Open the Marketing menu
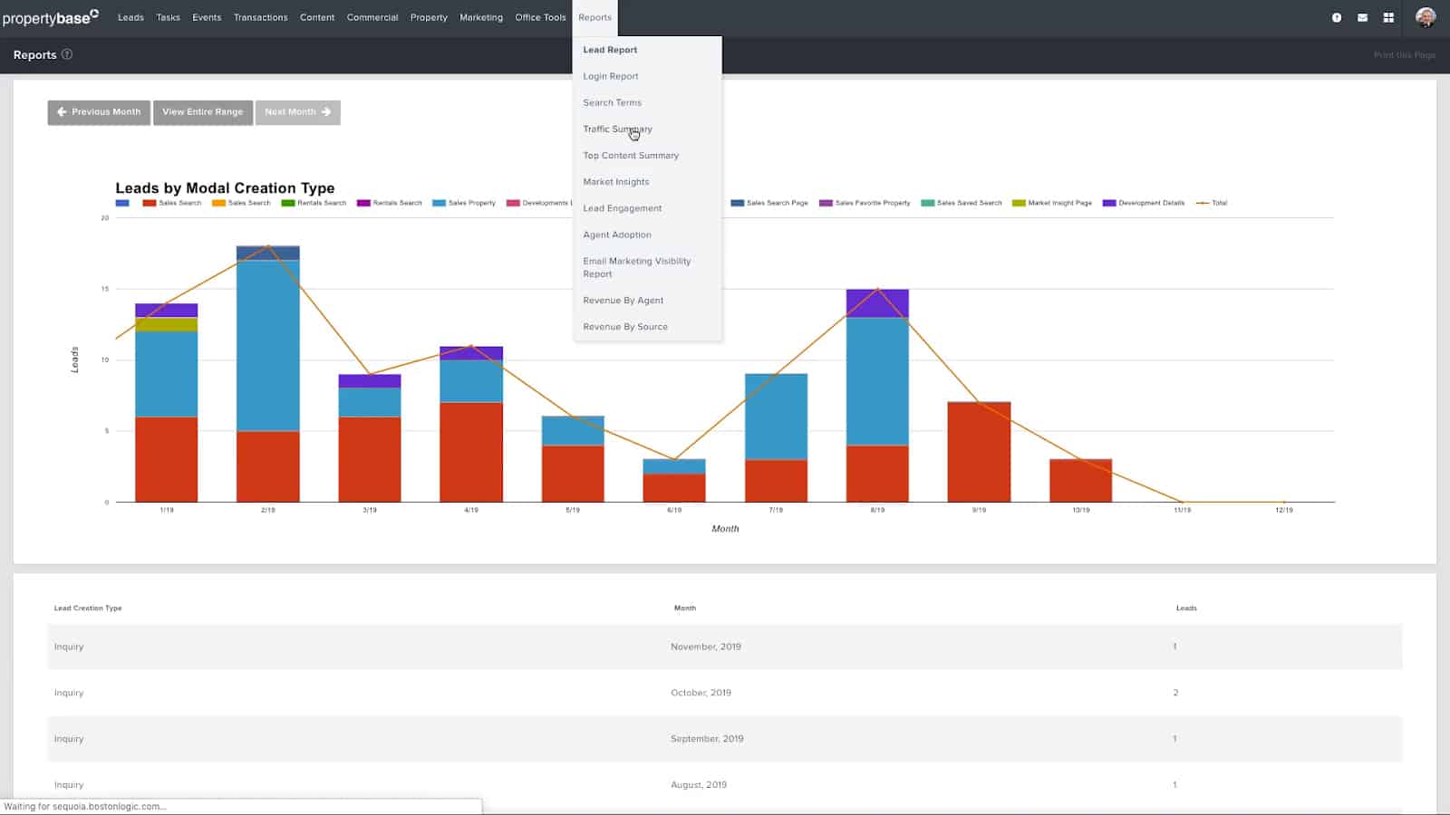 coord(481,17)
